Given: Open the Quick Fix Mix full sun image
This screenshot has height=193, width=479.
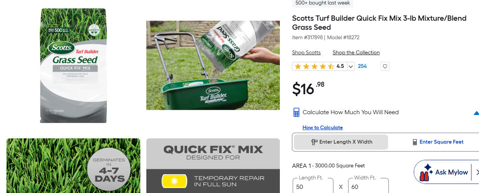Looking at the screenshot, I should tap(213, 166).
